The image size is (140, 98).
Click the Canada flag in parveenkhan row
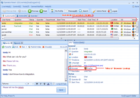pyautogui.click(x=112, y=32)
